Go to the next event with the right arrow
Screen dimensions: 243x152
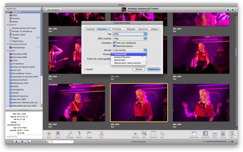pos(232,10)
